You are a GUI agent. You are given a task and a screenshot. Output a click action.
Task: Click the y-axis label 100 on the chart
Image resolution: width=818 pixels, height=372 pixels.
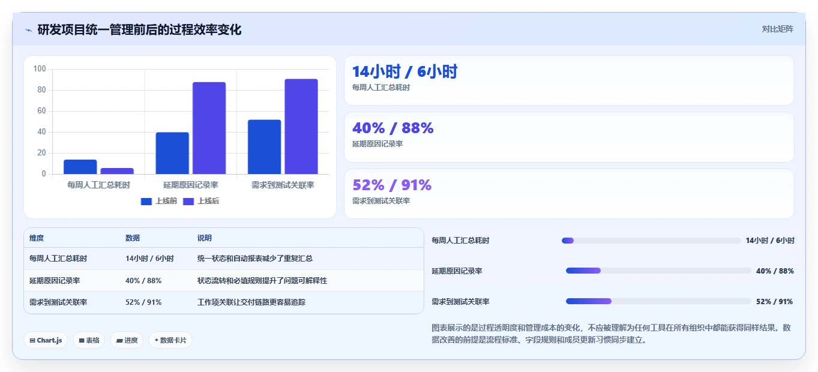pos(40,69)
